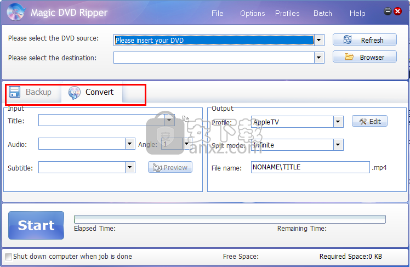Click the conversion progress bar
Viewport: 410px width, 267px height.
pyautogui.click(x=230, y=219)
